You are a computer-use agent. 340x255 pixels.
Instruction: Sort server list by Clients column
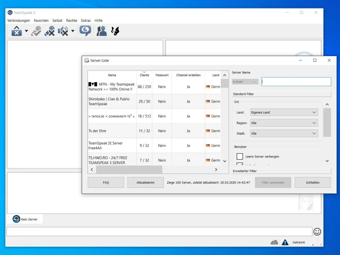[x=144, y=75]
